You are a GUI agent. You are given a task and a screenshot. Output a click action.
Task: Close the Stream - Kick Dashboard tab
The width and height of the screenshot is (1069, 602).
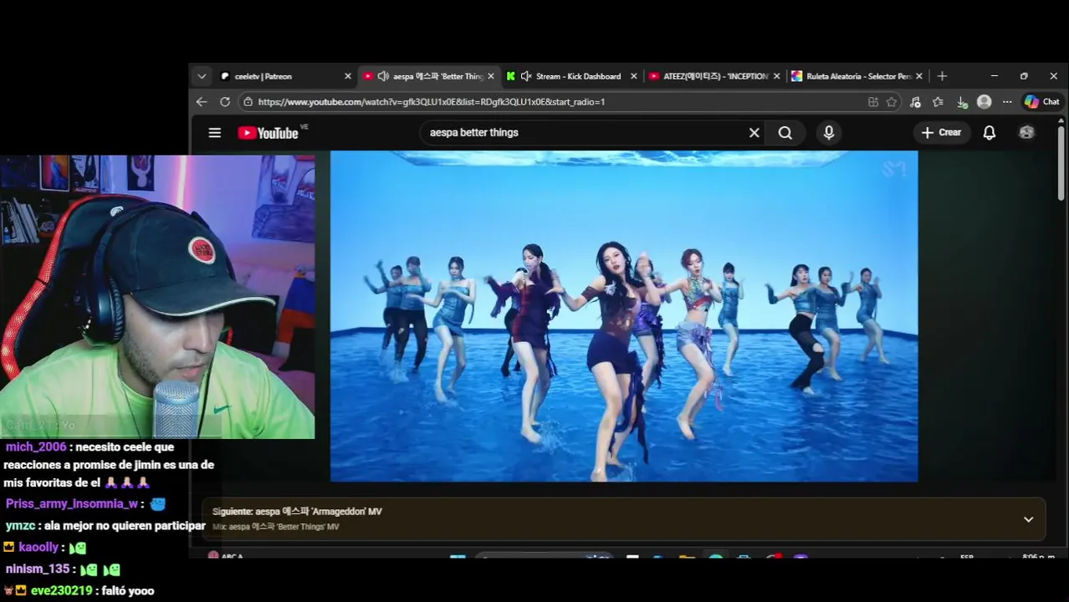pyautogui.click(x=633, y=76)
